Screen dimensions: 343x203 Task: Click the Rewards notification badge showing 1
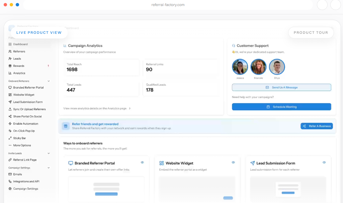[48, 66]
